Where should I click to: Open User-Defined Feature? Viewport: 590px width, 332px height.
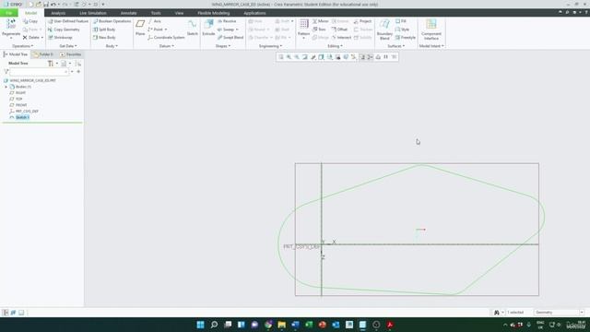pos(68,21)
